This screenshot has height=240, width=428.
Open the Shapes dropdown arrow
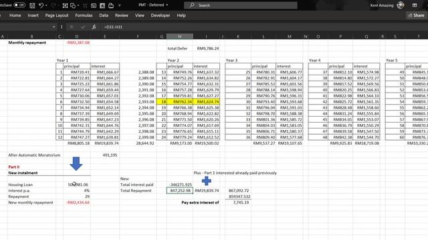point(78,5)
